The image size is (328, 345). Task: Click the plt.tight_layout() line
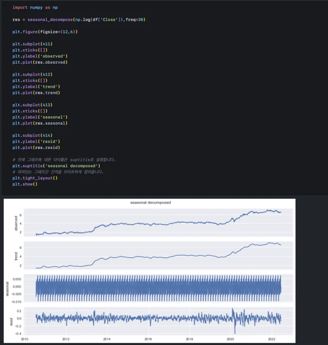(35, 178)
